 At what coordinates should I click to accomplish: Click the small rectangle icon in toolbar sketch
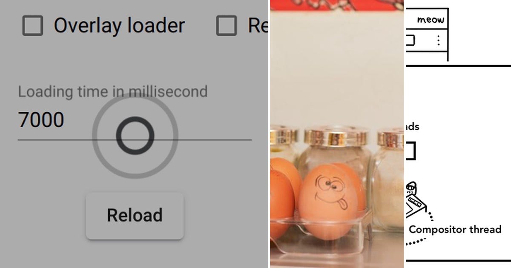(410, 40)
